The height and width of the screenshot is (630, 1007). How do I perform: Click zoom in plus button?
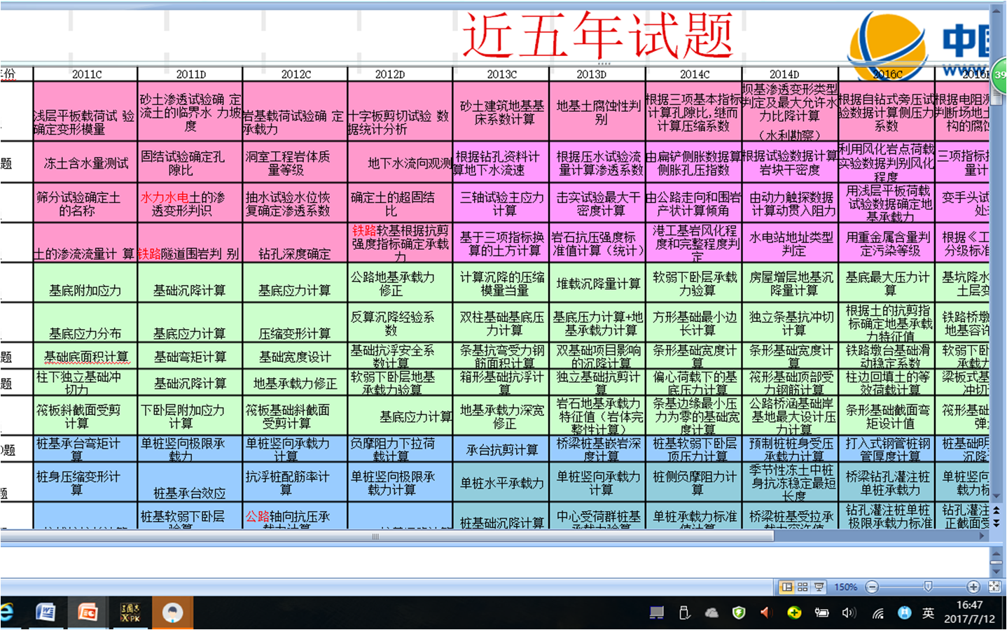[973, 587]
